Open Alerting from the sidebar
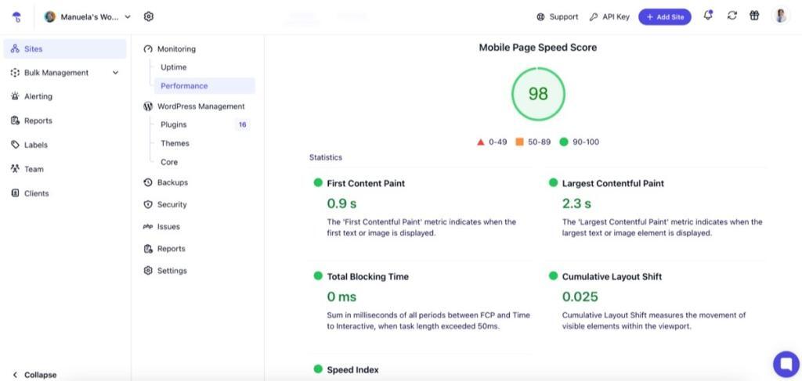Screen dimensions: 802x381 pyautogui.click(x=38, y=96)
